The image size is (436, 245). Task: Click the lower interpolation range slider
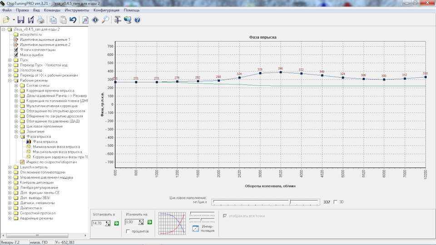point(202,220)
